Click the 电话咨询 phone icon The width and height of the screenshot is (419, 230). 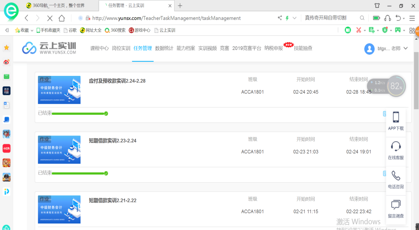coord(395,176)
